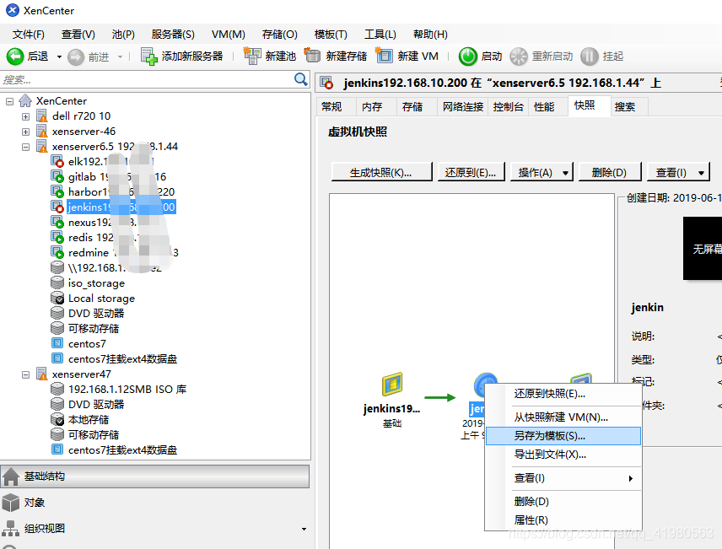Click the Add New Server icon

click(x=148, y=57)
